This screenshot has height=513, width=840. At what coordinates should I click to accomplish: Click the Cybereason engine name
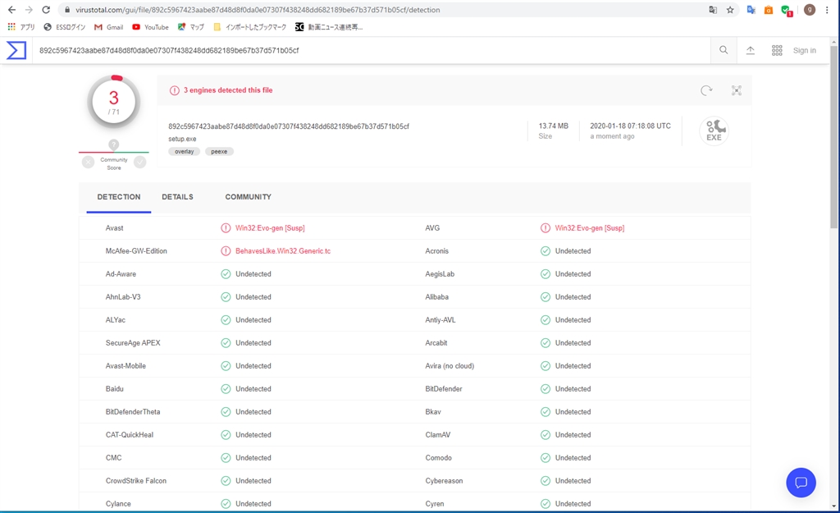tap(444, 481)
